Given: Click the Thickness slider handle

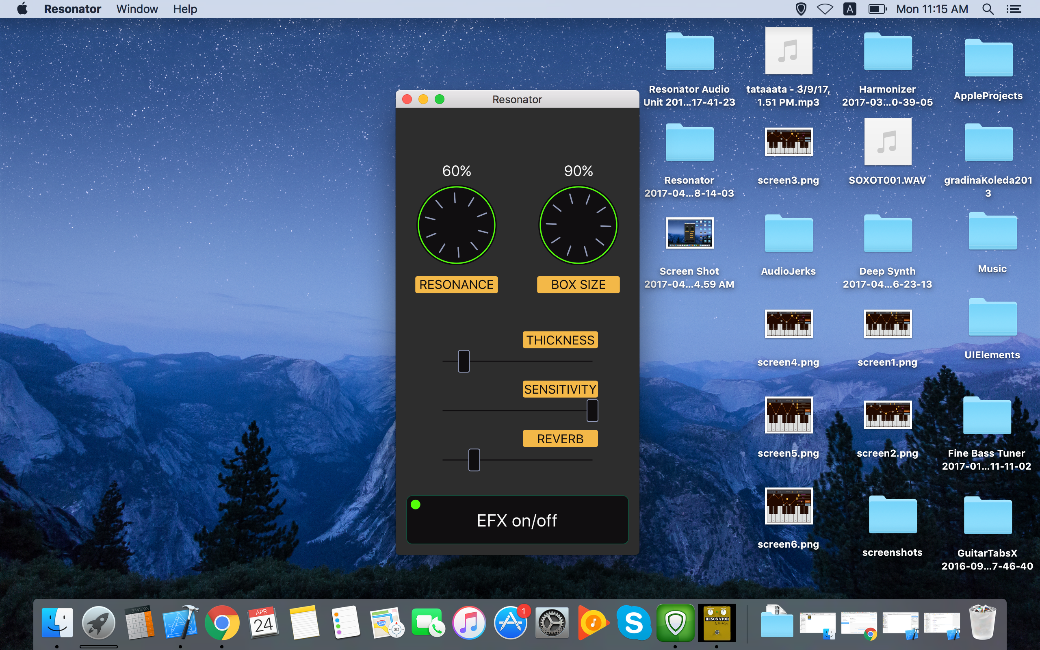Looking at the screenshot, I should click(x=464, y=361).
